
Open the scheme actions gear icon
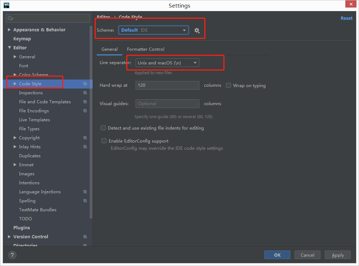[x=197, y=31]
